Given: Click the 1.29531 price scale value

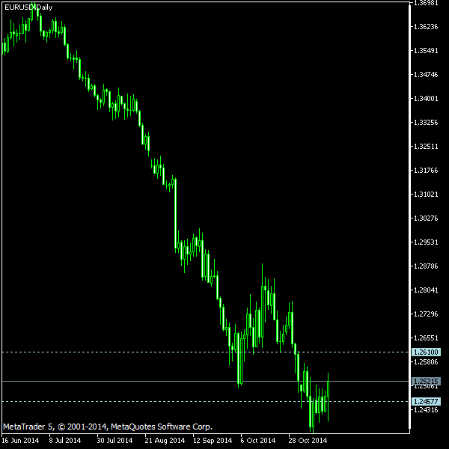Looking at the screenshot, I should (426, 242).
